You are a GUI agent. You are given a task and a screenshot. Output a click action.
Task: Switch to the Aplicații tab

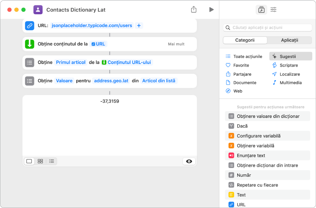(x=290, y=40)
